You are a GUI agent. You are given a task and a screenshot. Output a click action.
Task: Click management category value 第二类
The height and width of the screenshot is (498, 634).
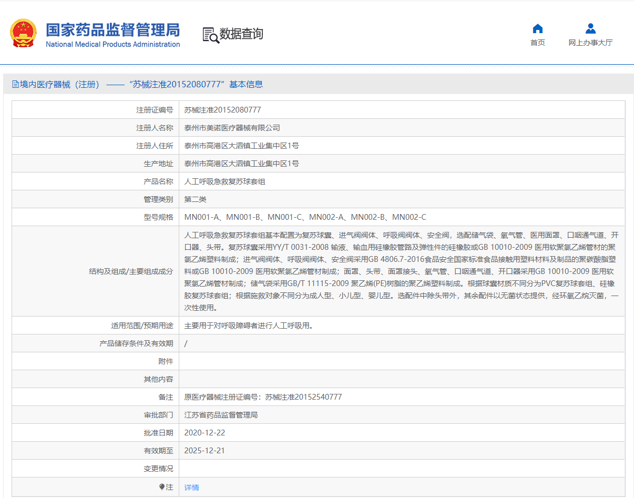coord(196,199)
